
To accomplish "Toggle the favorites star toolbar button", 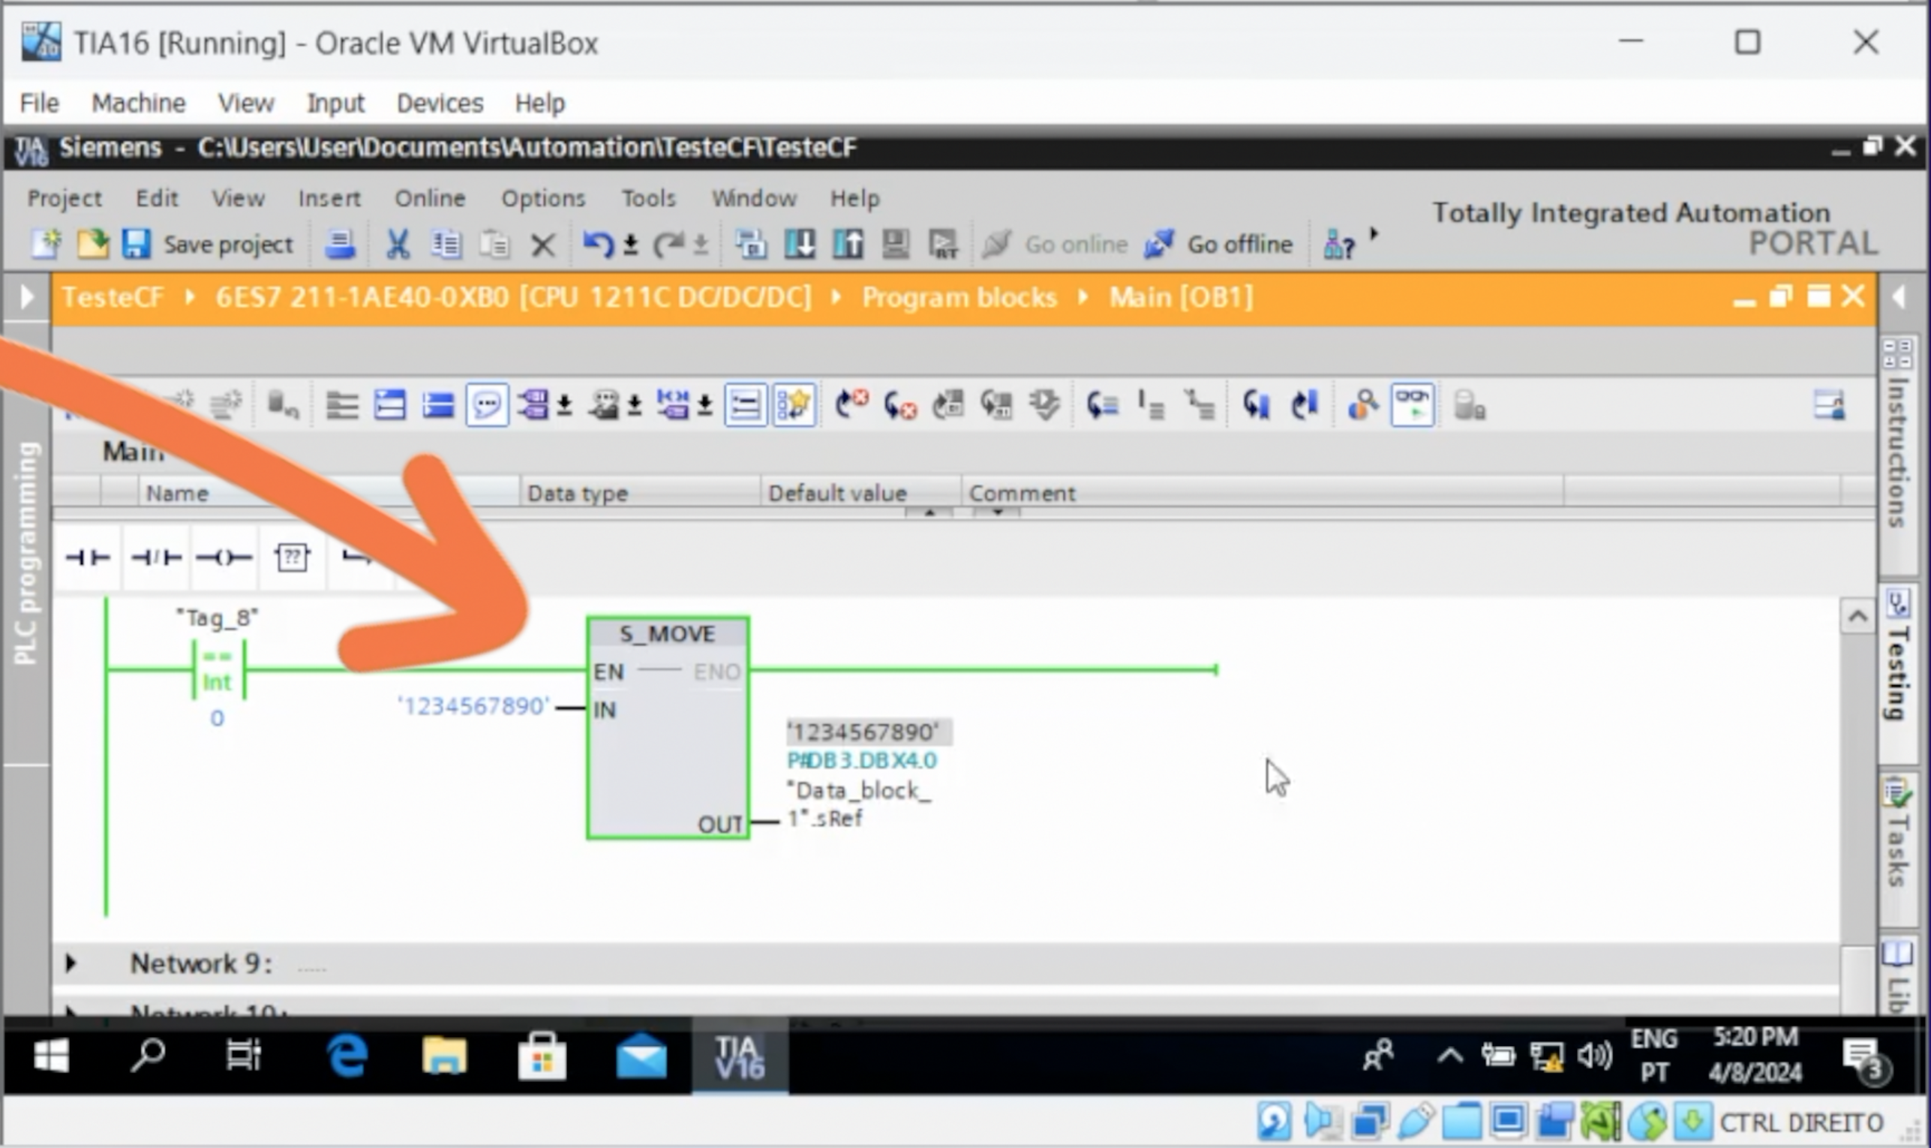I will click(x=794, y=404).
